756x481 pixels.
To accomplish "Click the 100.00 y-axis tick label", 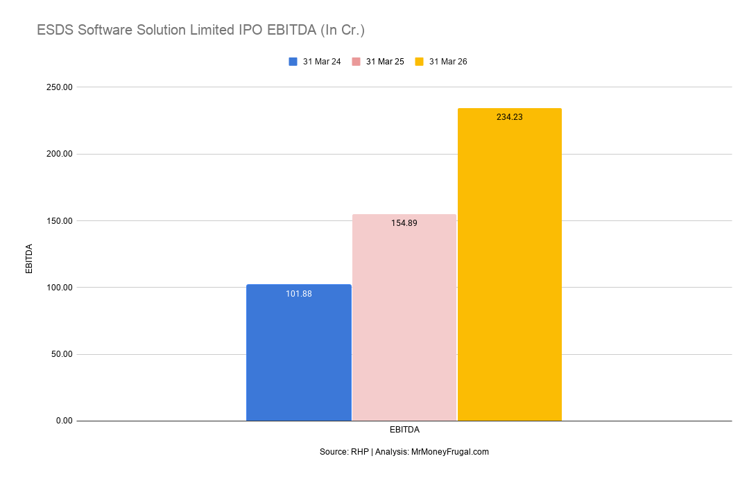I will click(60, 287).
